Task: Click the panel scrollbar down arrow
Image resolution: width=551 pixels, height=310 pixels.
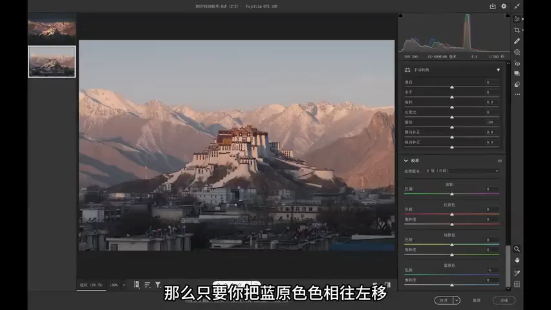Action: (x=508, y=289)
